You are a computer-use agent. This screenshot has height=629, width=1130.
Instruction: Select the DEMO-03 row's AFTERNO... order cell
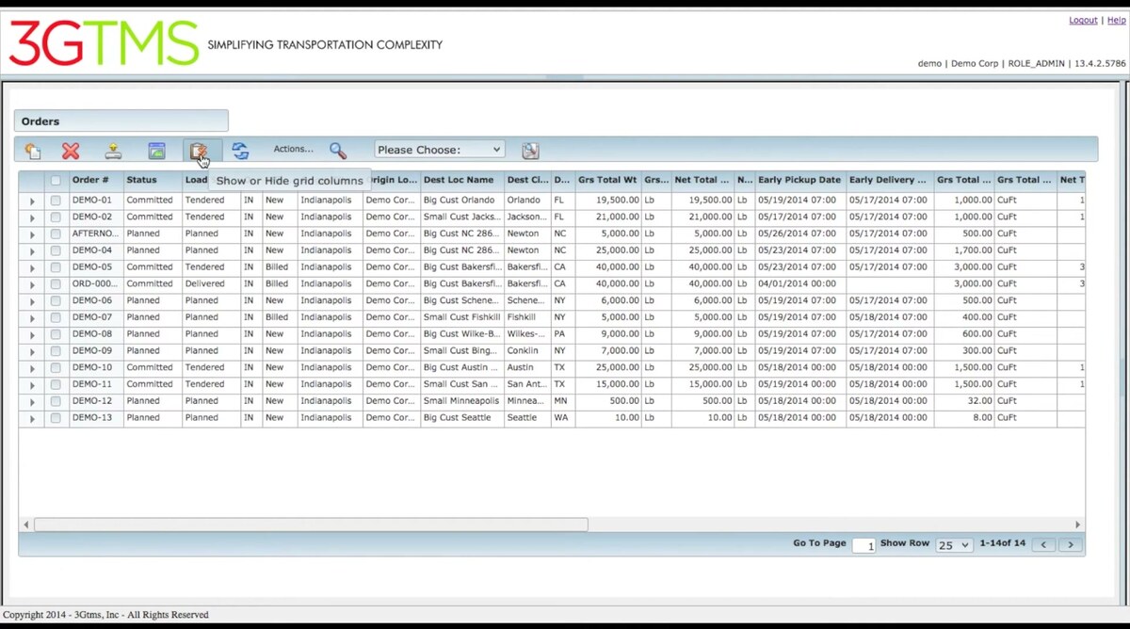tap(95, 234)
